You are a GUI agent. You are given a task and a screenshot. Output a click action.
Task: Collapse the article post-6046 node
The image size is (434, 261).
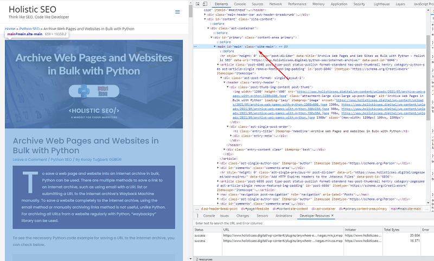click(x=218, y=64)
